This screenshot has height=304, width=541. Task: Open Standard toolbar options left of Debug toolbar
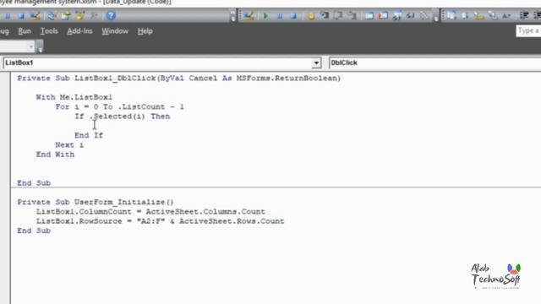pos(233,16)
